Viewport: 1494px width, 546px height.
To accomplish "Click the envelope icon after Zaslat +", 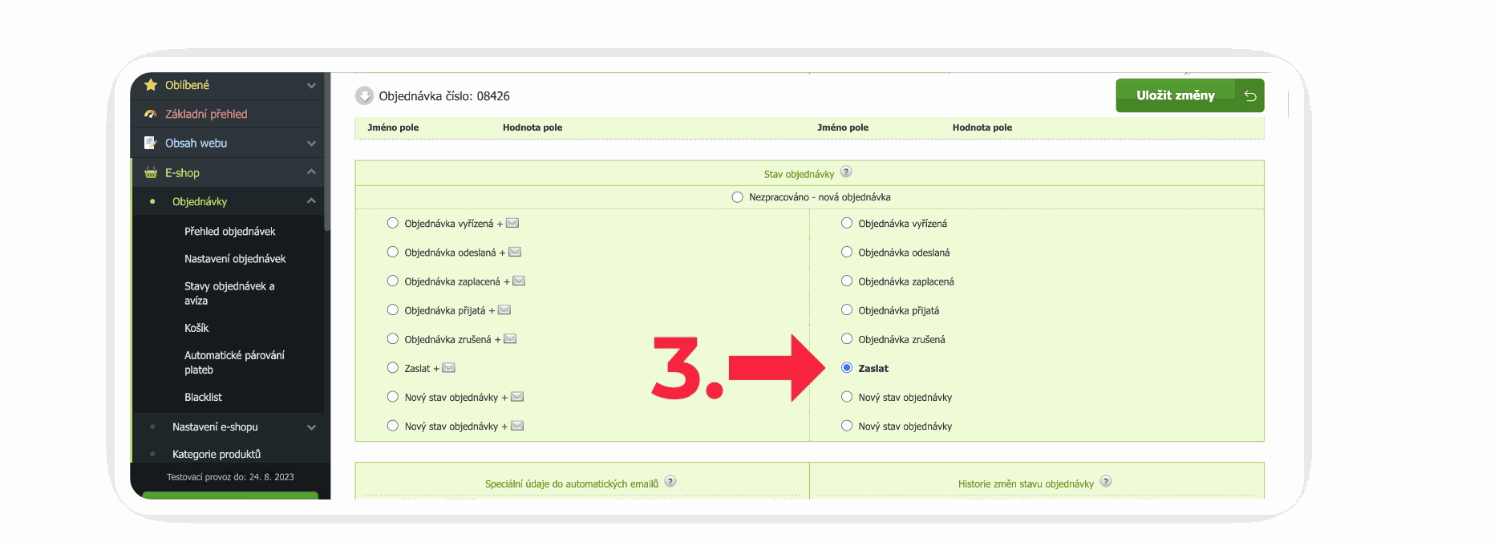I will pyautogui.click(x=449, y=368).
